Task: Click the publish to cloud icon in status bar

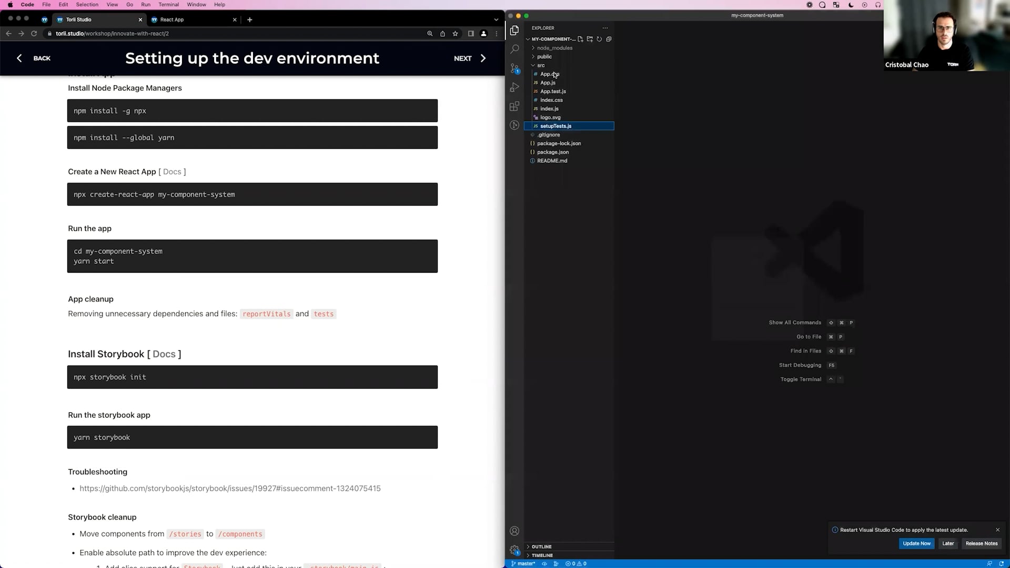Action: click(x=544, y=563)
